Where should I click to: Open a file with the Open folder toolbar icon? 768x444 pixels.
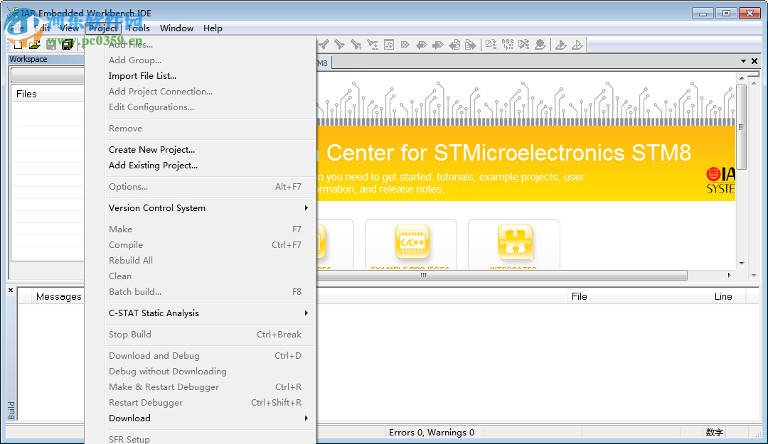pos(35,44)
